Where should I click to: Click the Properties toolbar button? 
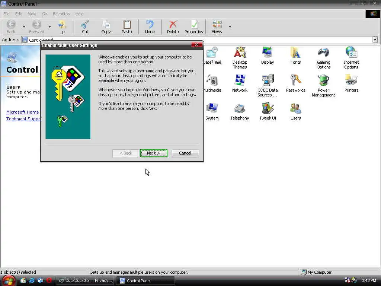coord(193,27)
